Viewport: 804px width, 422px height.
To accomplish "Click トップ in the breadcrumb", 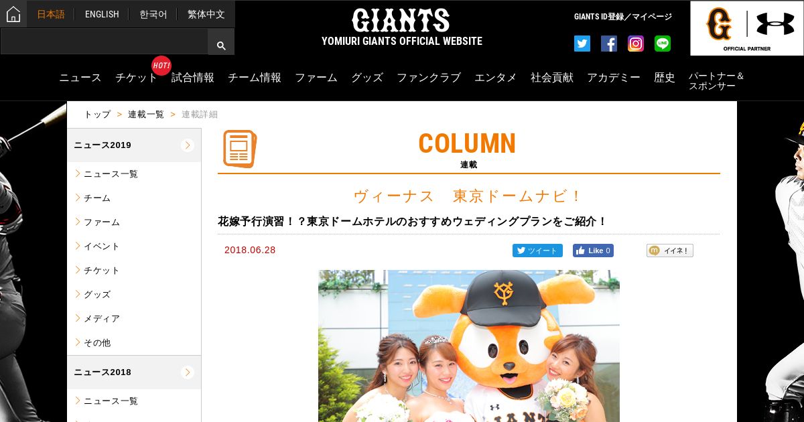I will tap(97, 115).
